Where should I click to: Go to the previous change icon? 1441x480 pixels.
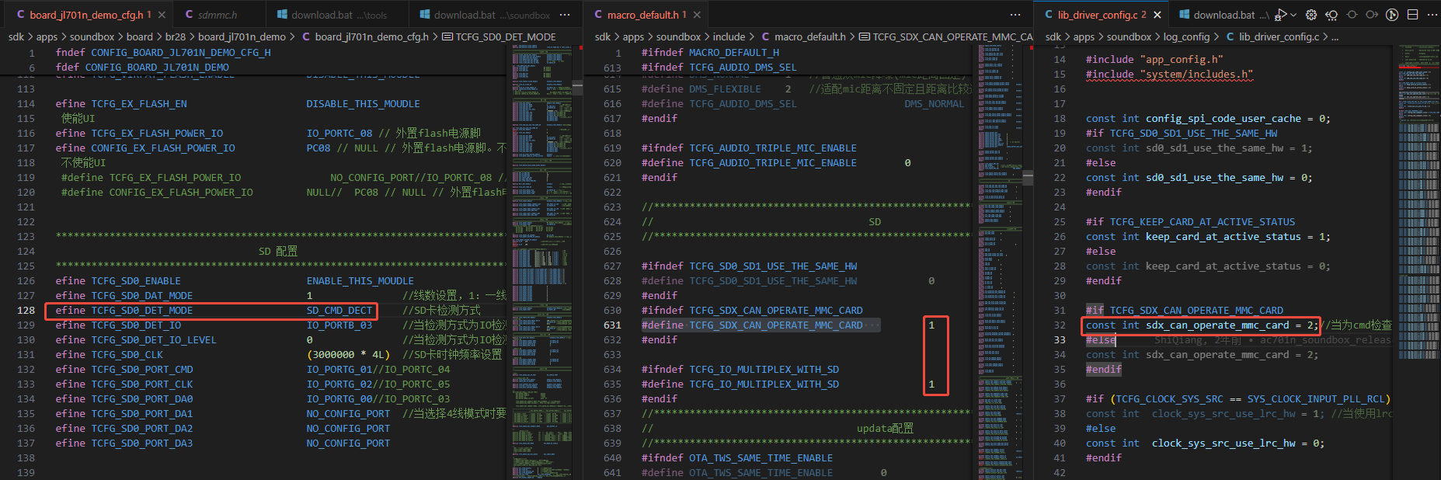tap(1352, 15)
